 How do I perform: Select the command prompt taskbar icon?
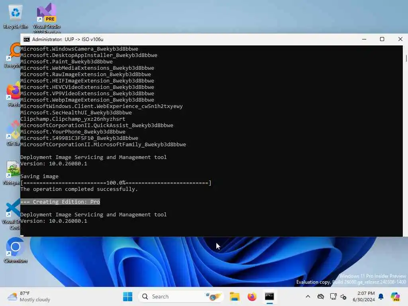(269, 296)
